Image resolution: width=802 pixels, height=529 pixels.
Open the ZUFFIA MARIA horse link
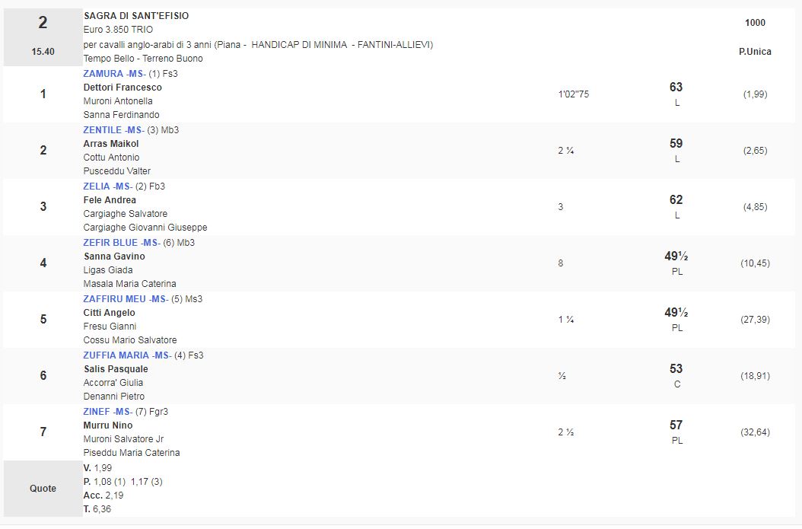click(126, 355)
